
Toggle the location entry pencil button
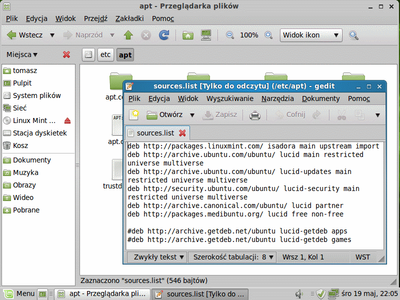point(87,54)
